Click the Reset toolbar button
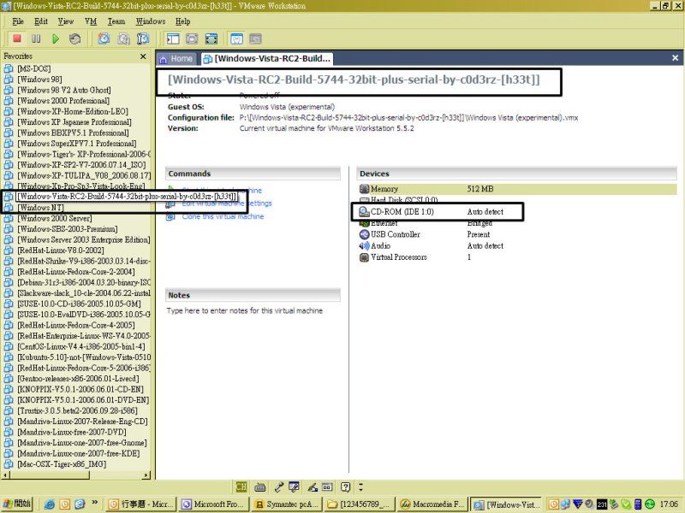Viewport: 685px width, 513px height. click(x=74, y=38)
